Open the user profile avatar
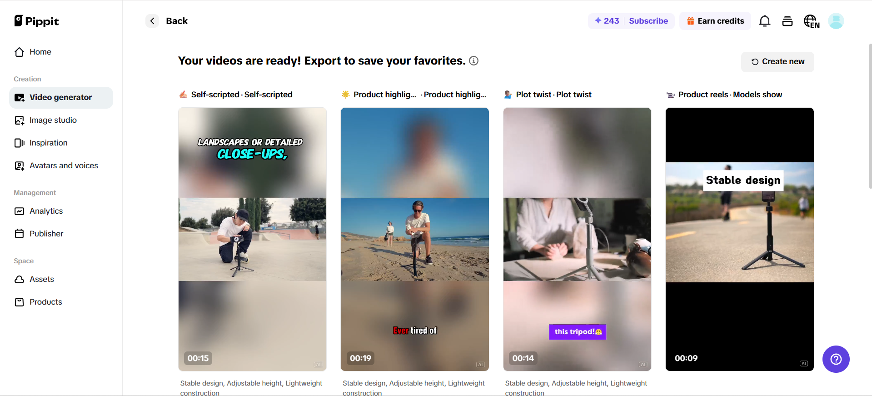 coord(836,21)
